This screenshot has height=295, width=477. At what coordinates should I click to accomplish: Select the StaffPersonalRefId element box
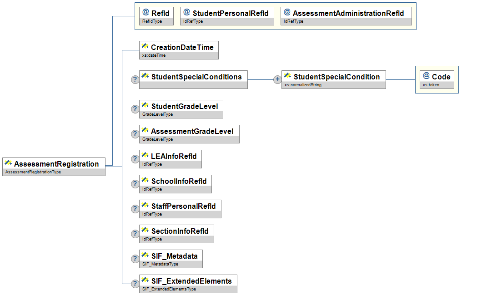pyautogui.click(x=183, y=206)
